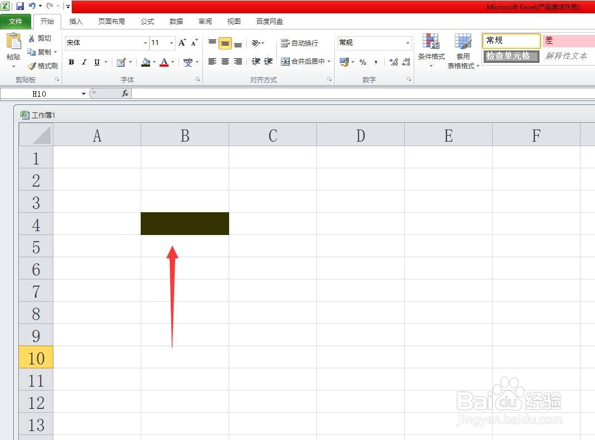Image resolution: width=595 pixels, height=440 pixels.
Task: Align cell text right
Action: coord(238,62)
